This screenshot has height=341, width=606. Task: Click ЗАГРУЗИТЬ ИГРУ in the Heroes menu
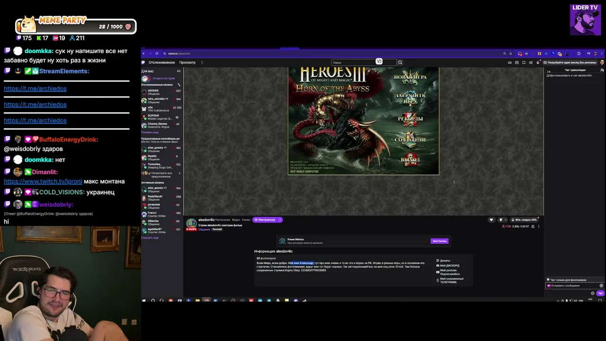pos(410,98)
